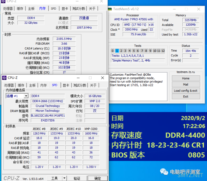Select the SPD tab in front CPU-Z
Screen dimensions: 207x181
(x=54, y=85)
